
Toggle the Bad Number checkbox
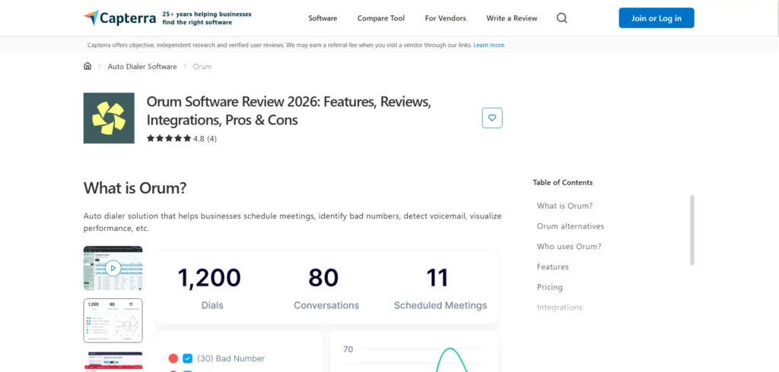(187, 358)
